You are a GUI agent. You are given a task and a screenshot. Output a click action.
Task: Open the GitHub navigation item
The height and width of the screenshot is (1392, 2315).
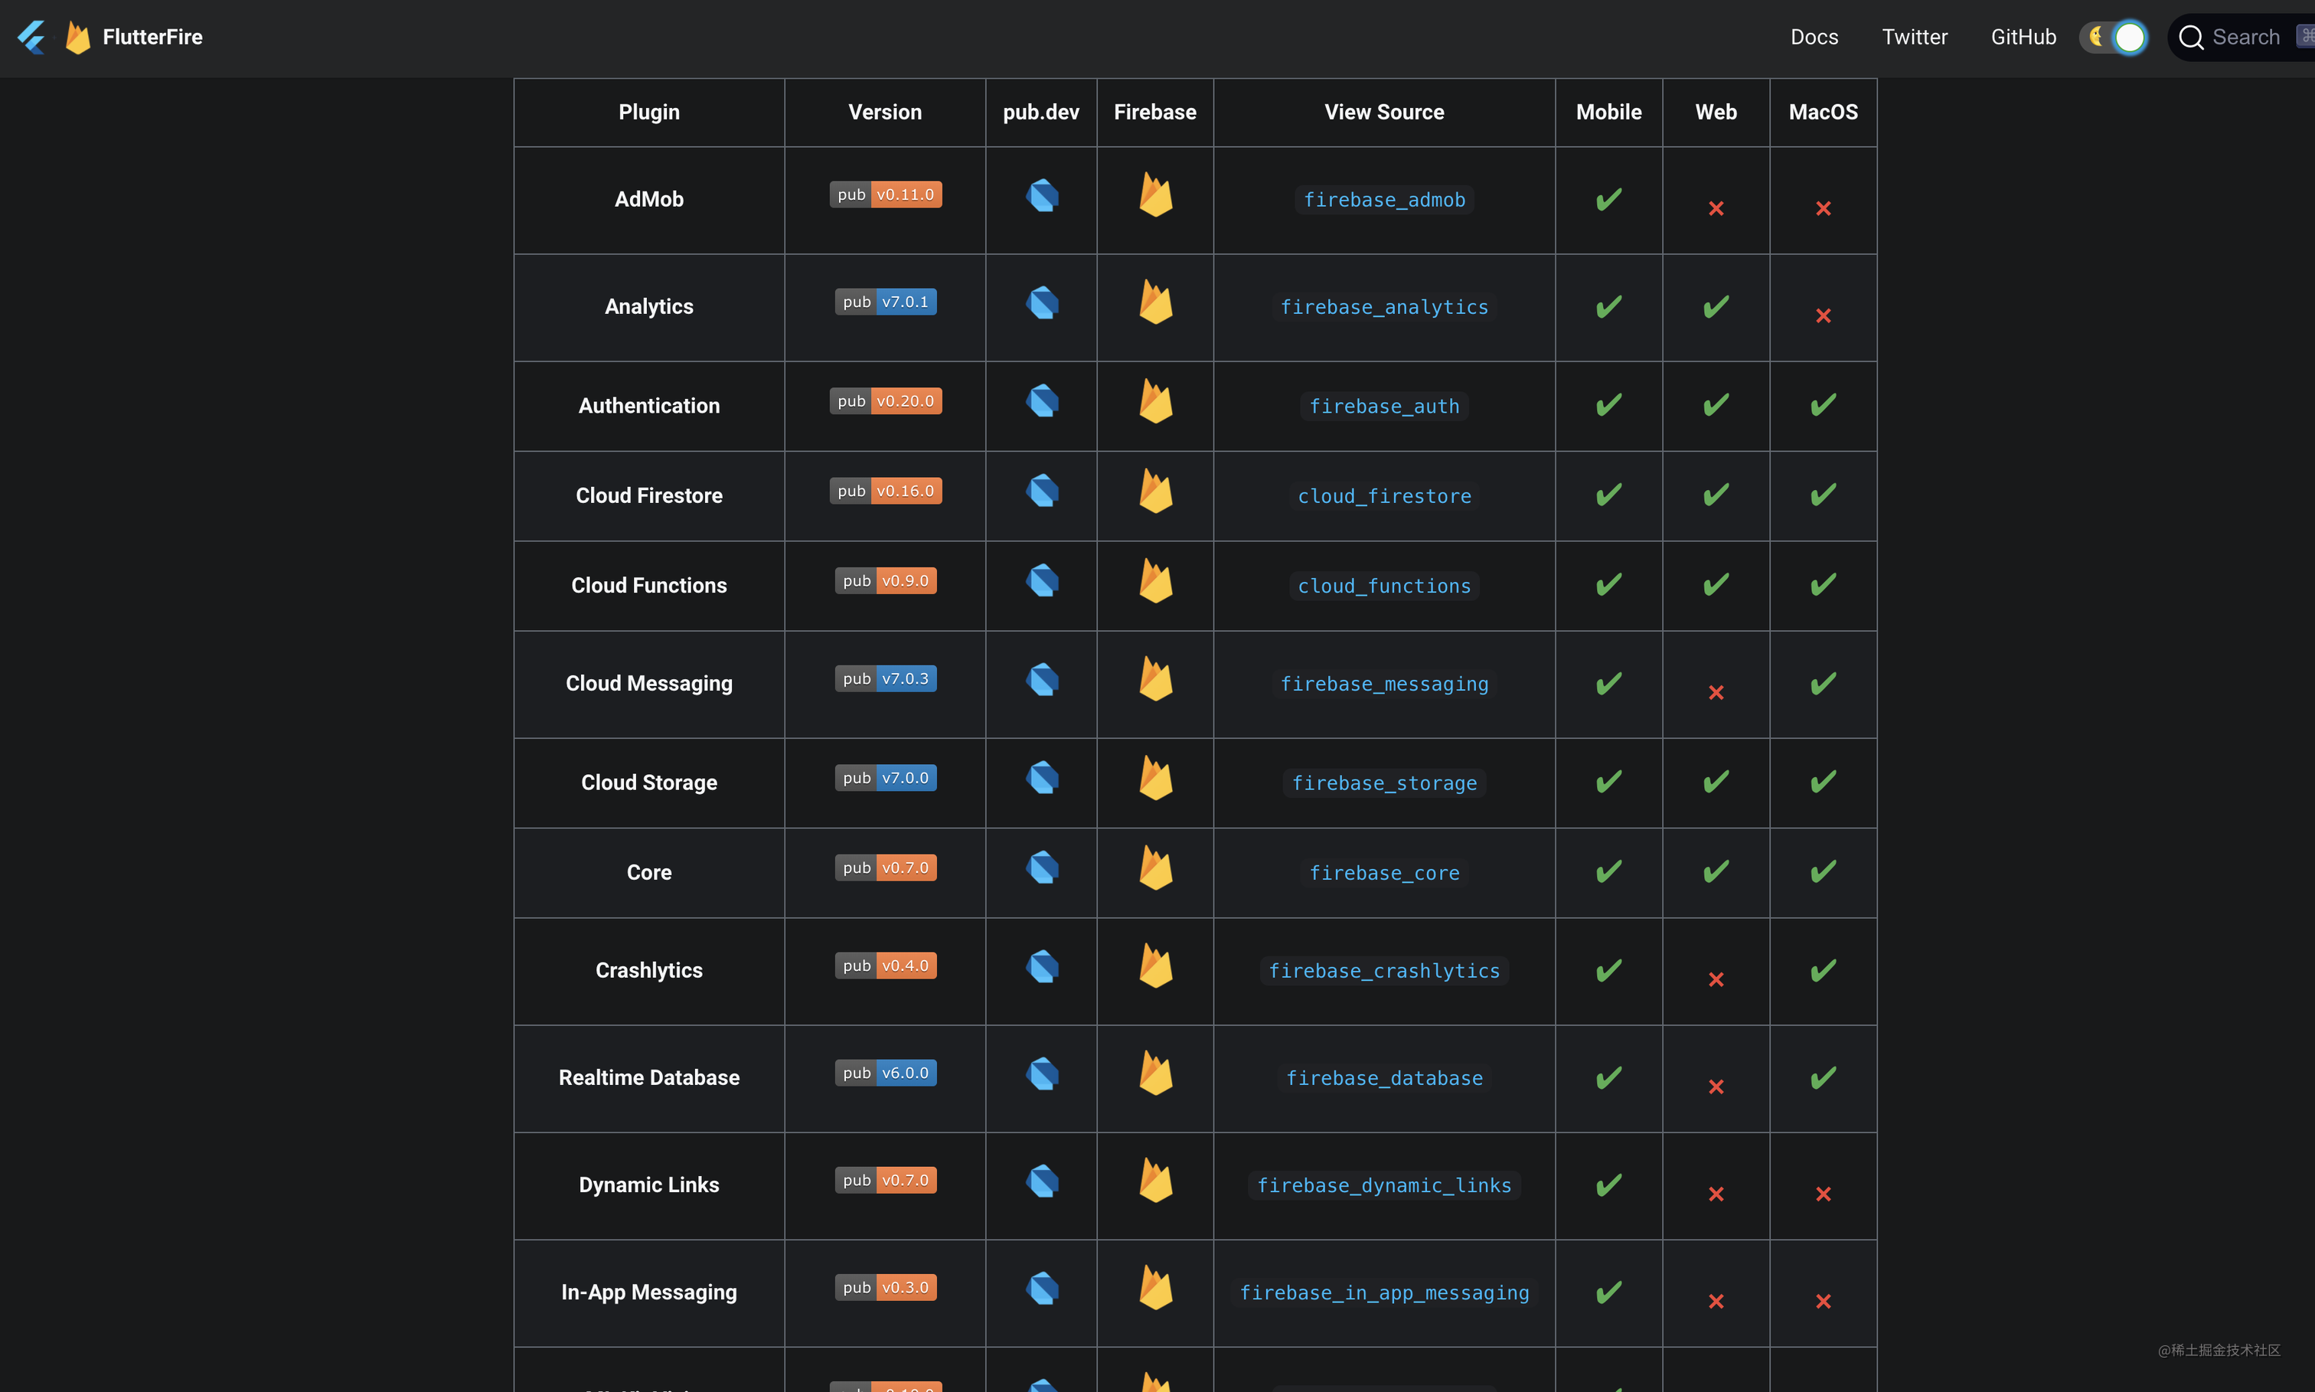(x=2023, y=38)
